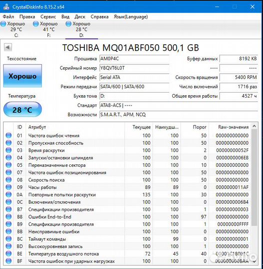This screenshot has width=263, height=269.
Task: Click the ID column header
Action: pyautogui.click(x=19, y=127)
